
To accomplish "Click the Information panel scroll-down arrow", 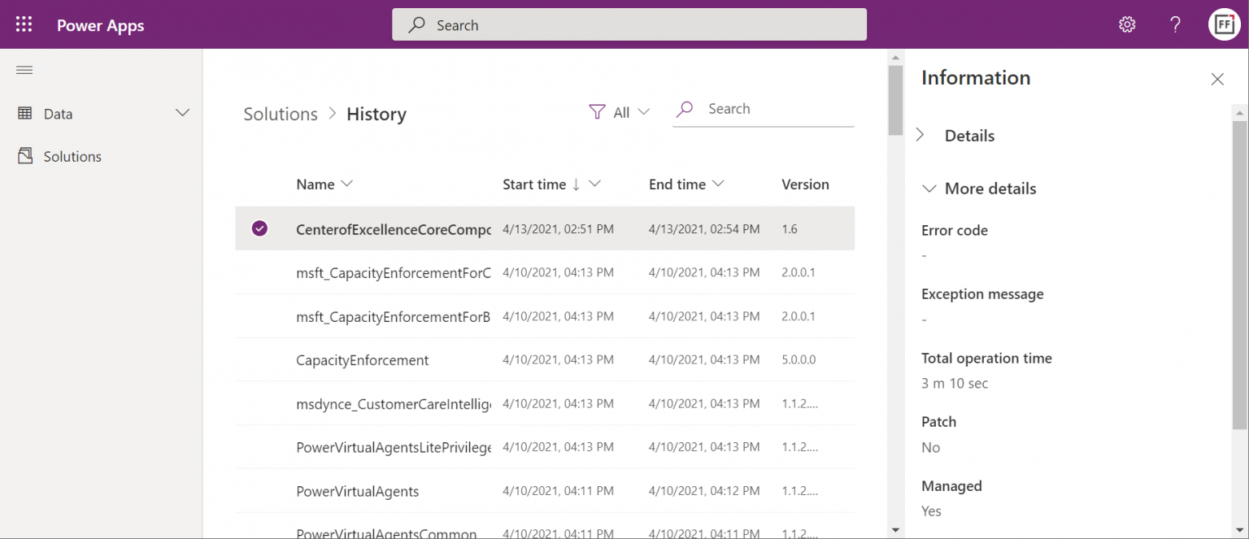I will [x=1240, y=530].
